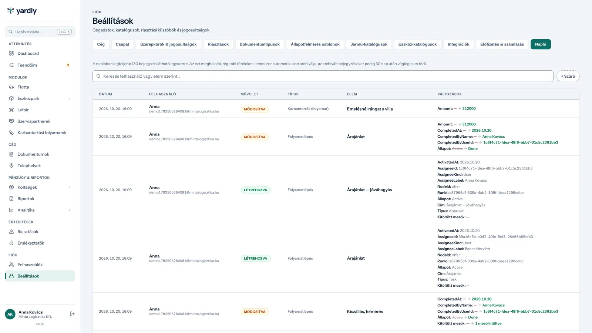
Task: Click the yardly logo icon
Action: coord(11,11)
